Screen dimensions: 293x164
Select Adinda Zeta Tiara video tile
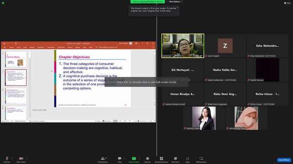[x=246, y=118]
